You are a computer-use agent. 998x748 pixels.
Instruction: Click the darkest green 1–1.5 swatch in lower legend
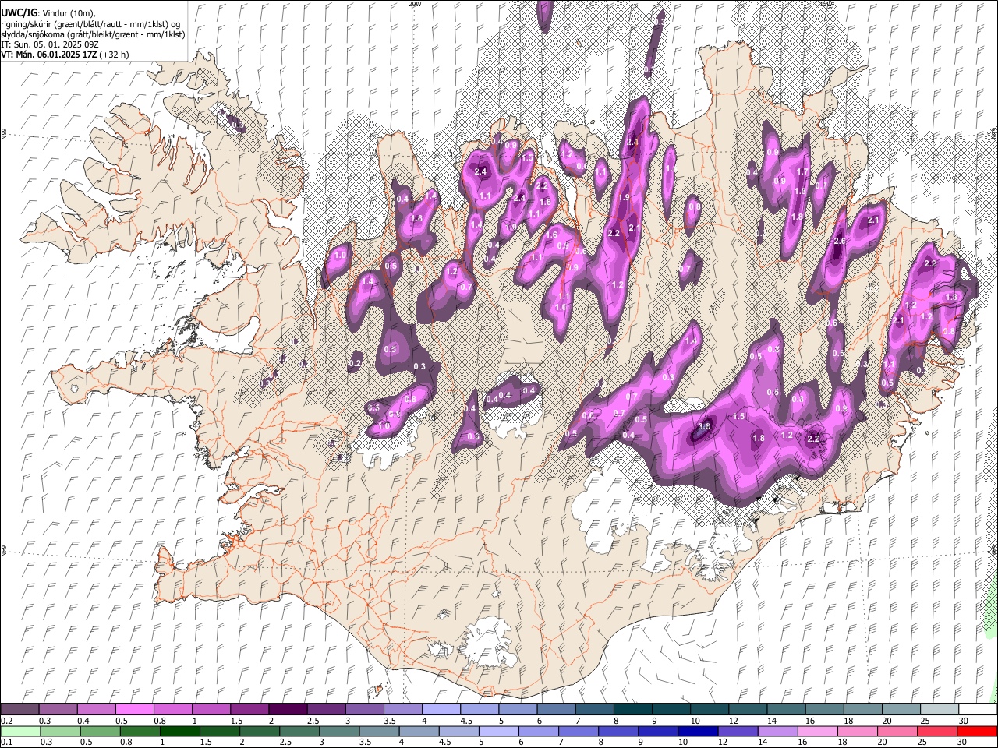pos(179,732)
